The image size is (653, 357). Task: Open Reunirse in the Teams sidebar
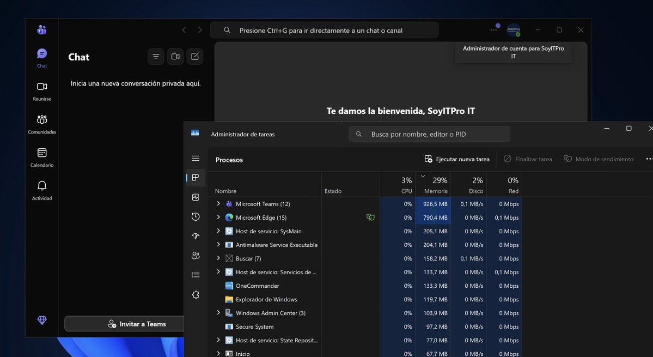pyautogui.click(x=42, y=91)
